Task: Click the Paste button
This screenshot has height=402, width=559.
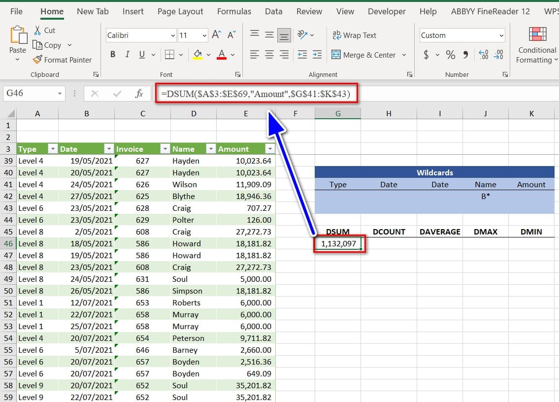Action: (18, 39)
